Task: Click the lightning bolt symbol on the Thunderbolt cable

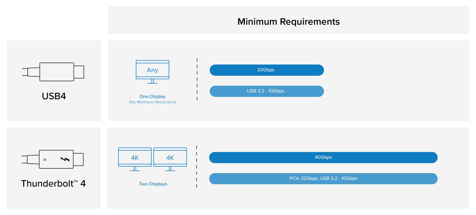Action: pos(65,159)
